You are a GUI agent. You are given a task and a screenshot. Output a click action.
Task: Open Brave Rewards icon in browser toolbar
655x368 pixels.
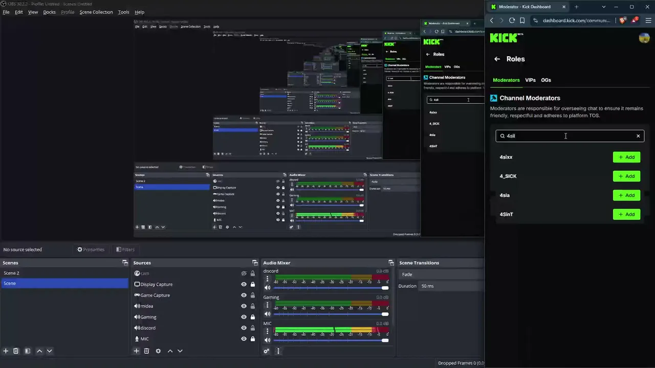tap(635, 20)
